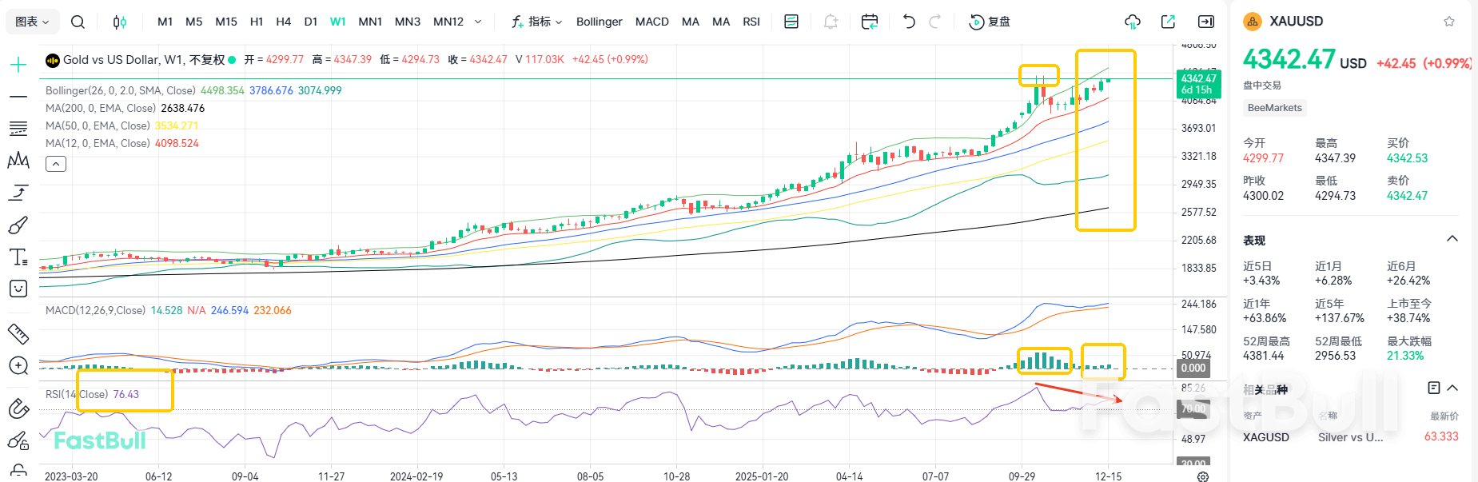
Task: Click the 复盘 replay button
Action: (x=990, y=22)
